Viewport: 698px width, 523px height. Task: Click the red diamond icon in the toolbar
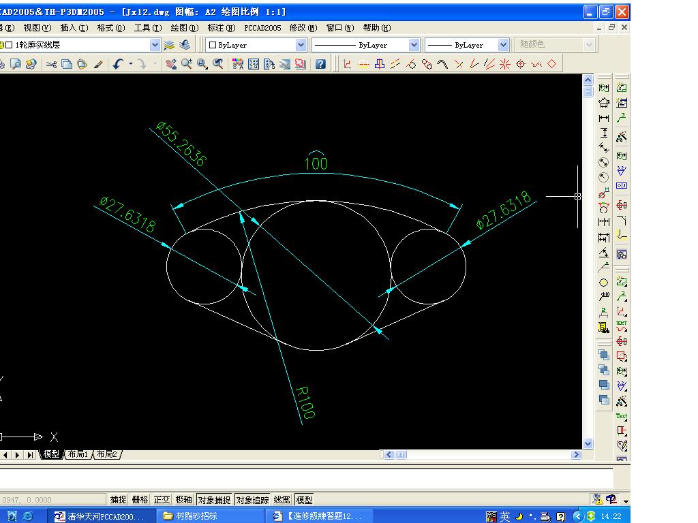tap(552, 64)
